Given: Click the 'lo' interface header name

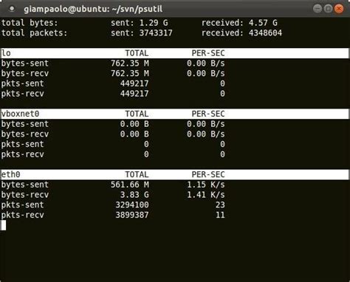Looking at the screenshot, I should coord(6,53).
